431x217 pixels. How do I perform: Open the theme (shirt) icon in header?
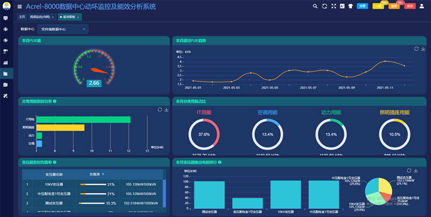point(350,6)
